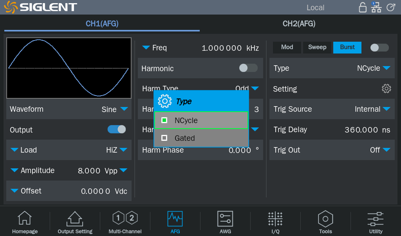Viewport: 401px width, 236px height.
Task: Open the Multi-Channel view
Action: tap(125, 222)
